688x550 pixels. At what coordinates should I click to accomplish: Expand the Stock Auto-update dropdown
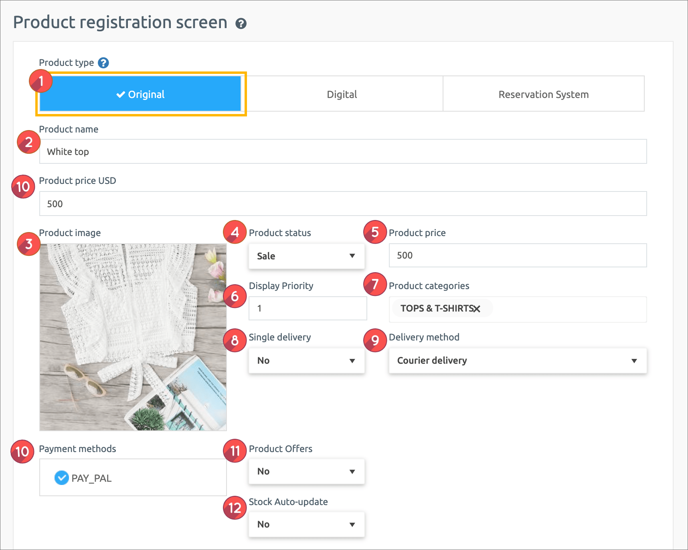306,524
